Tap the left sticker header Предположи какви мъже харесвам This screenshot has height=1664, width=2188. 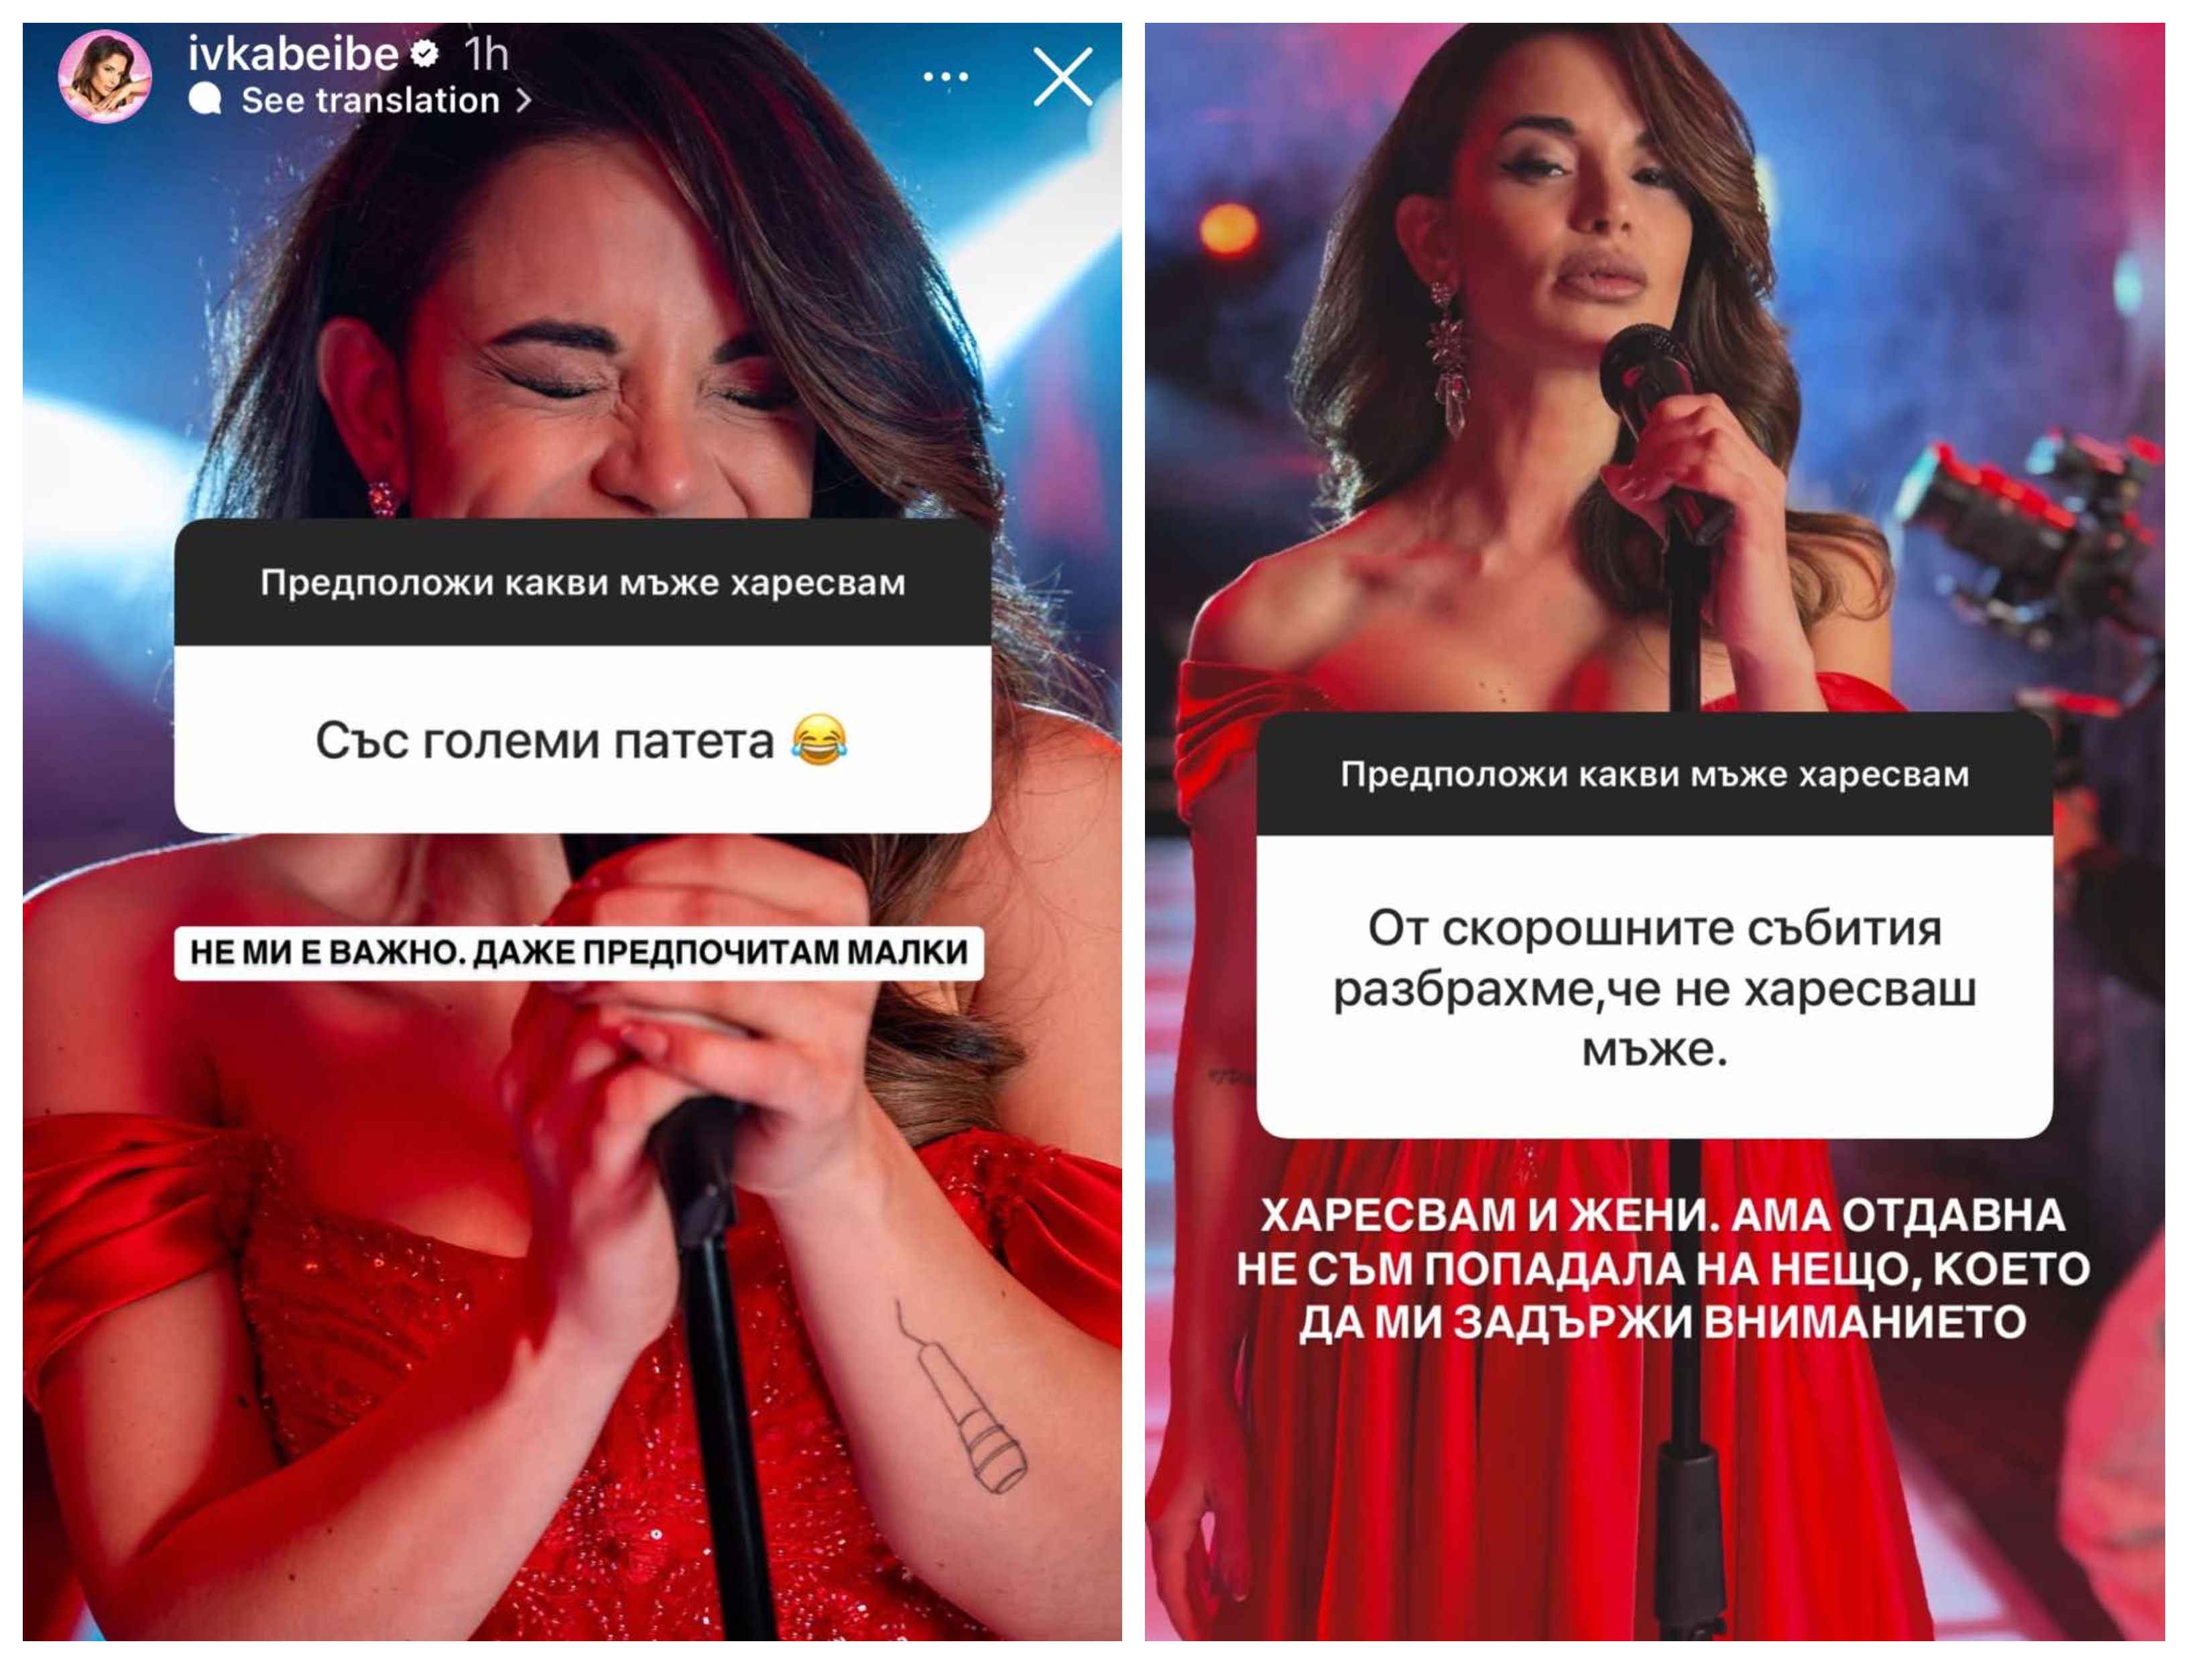click(x=583, y=583)
